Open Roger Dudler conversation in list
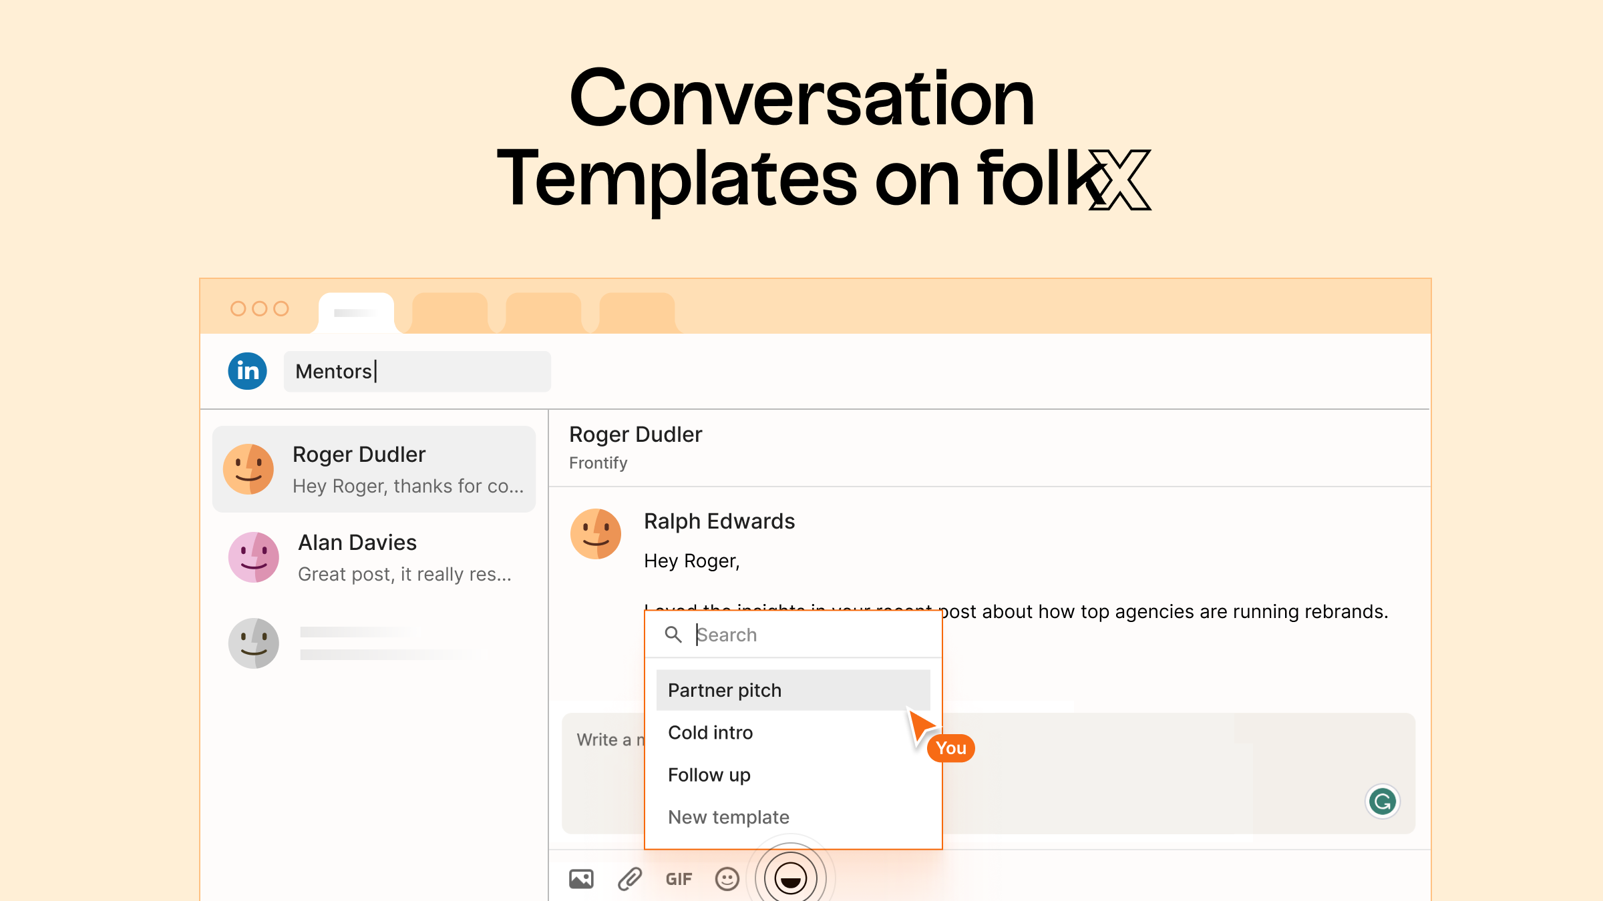 (x=374, y=469)
